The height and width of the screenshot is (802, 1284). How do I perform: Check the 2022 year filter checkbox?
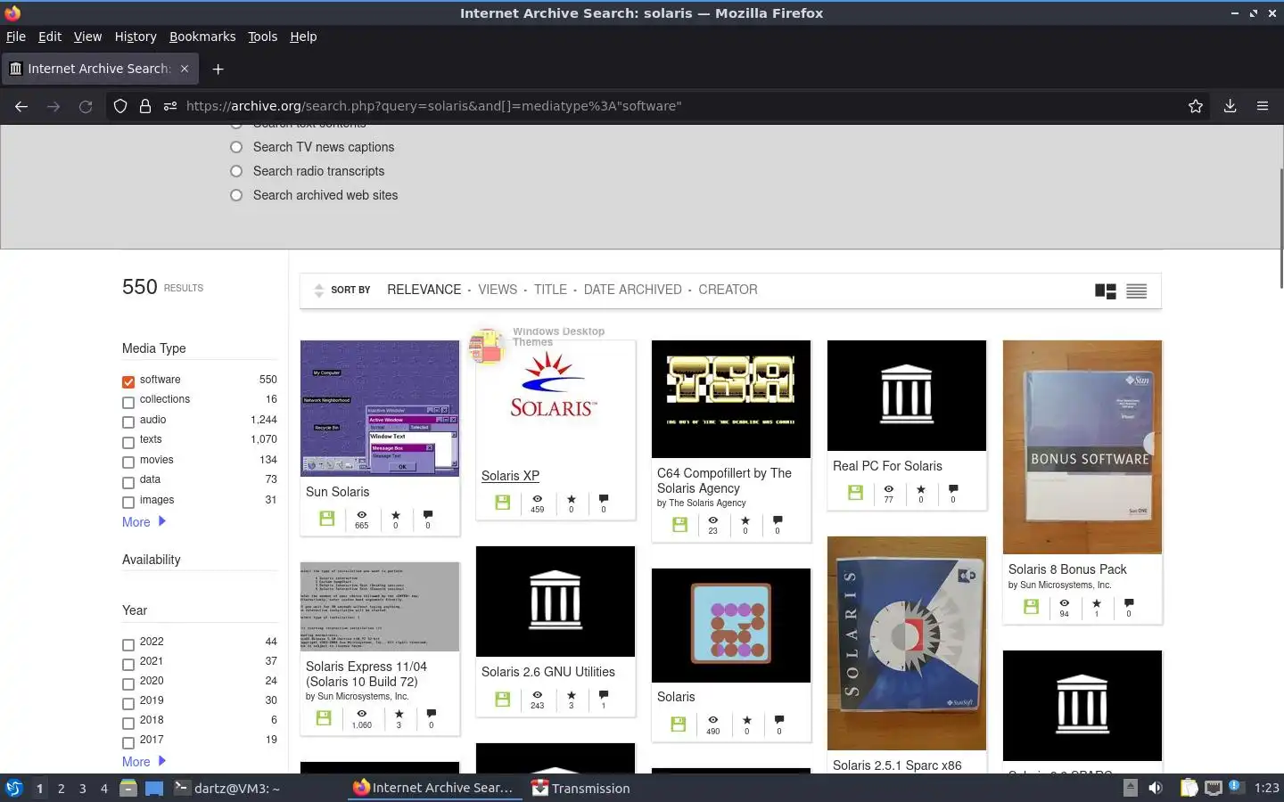128,644
